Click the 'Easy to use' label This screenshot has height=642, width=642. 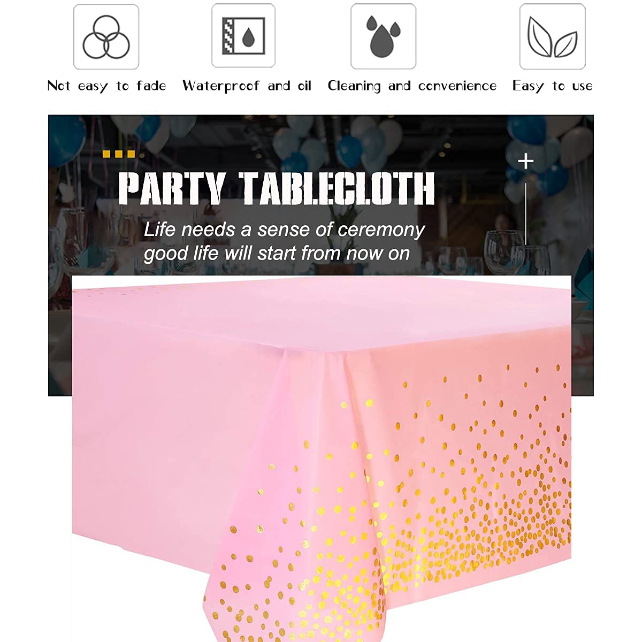coord(553,86)
